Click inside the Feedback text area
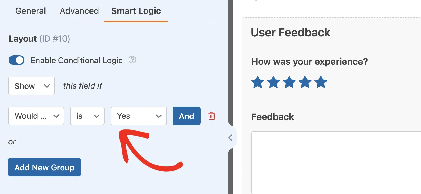Viewport: 421px width, 194px height. tap(336, 163)
